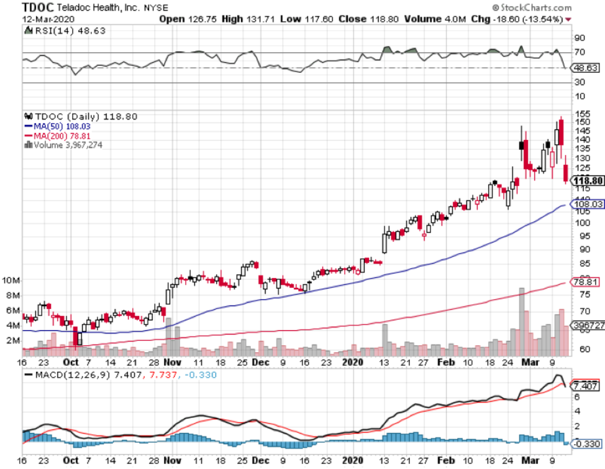
Task: Click the StockCharts.com watermark link
Action: click(532, 7)
